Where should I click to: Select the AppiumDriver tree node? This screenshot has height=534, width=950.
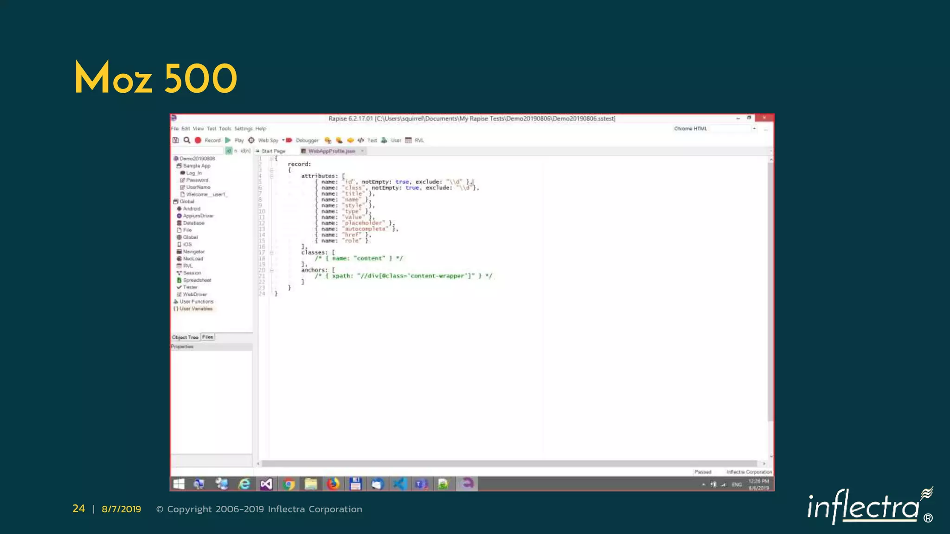[198, 216]
